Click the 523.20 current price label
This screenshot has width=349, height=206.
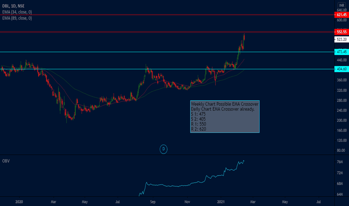coord(342,39)
